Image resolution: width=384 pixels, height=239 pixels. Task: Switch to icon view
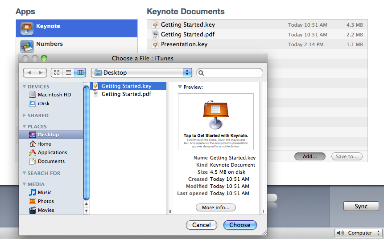coord(57,72)
